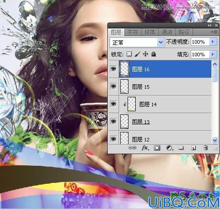
Task: Open the 正常 blend mode dropdown
Action: click(137, 42)
